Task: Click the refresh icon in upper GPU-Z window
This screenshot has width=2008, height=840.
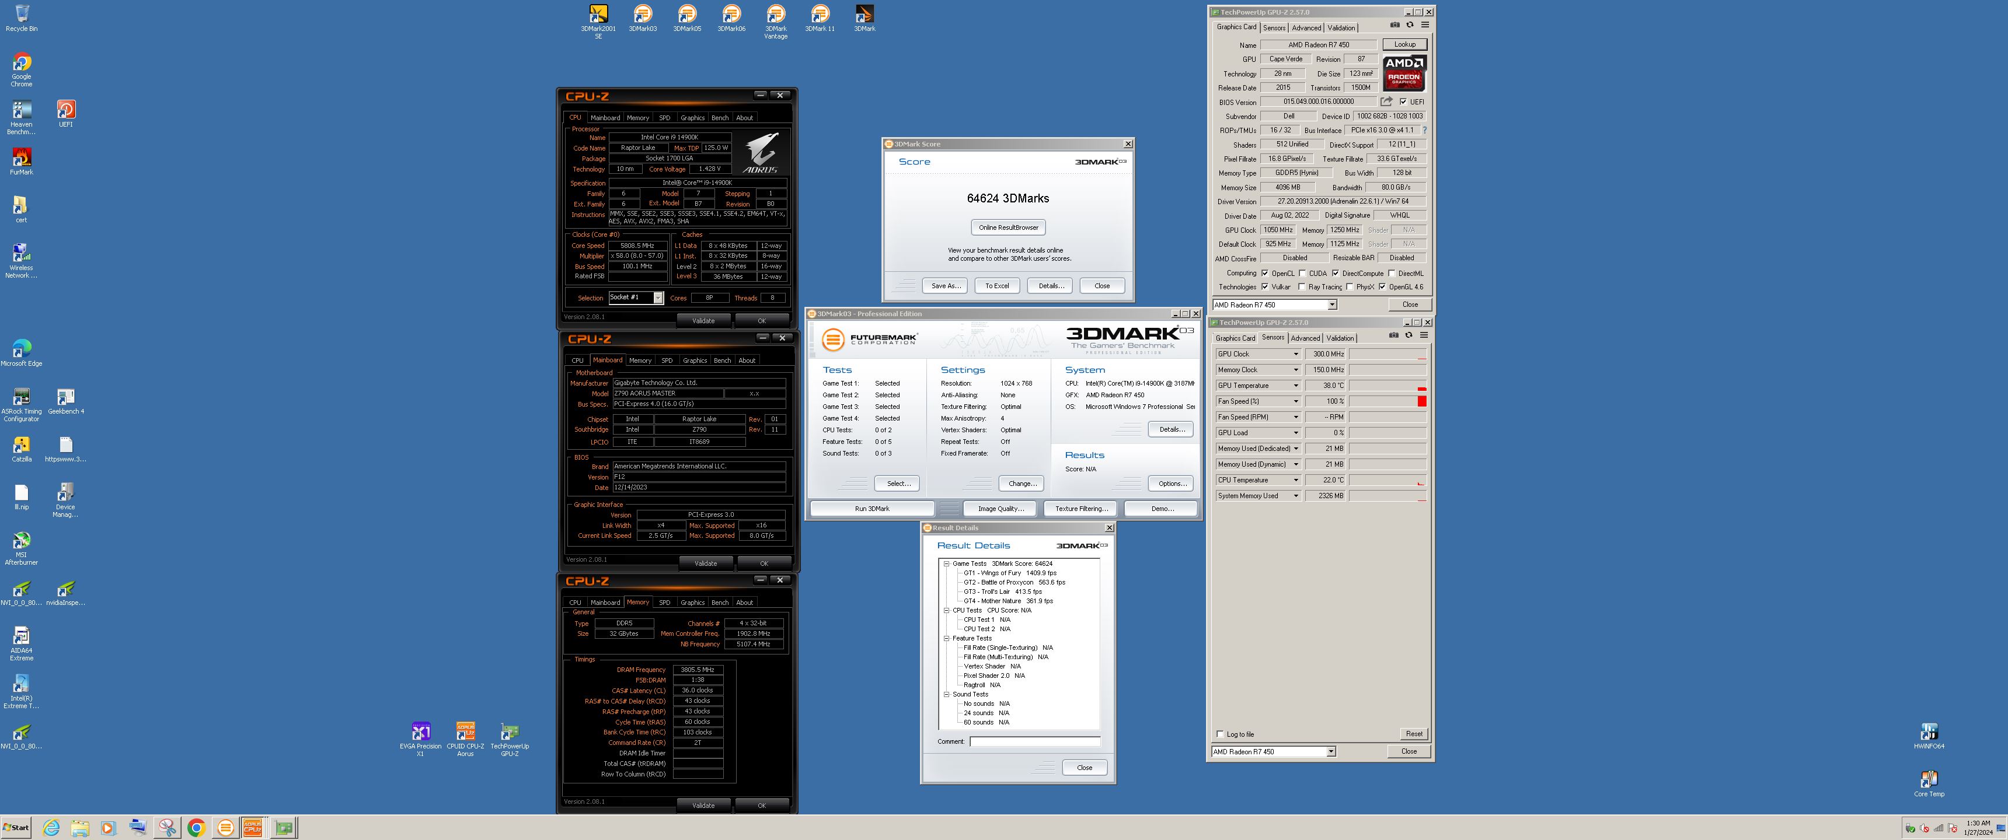Action: click(x=1409, y=25)
